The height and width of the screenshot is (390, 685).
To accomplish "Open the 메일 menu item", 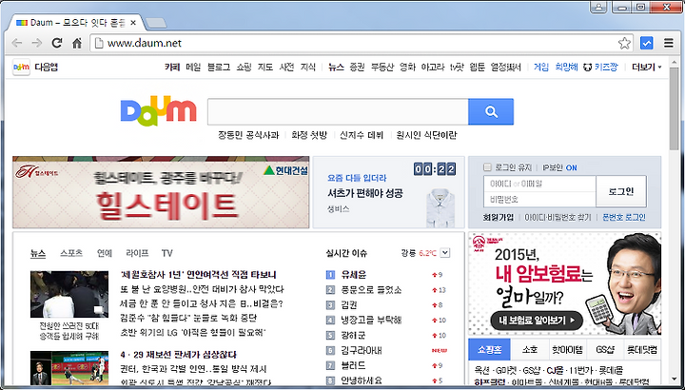I will click(x=193, y=68).
